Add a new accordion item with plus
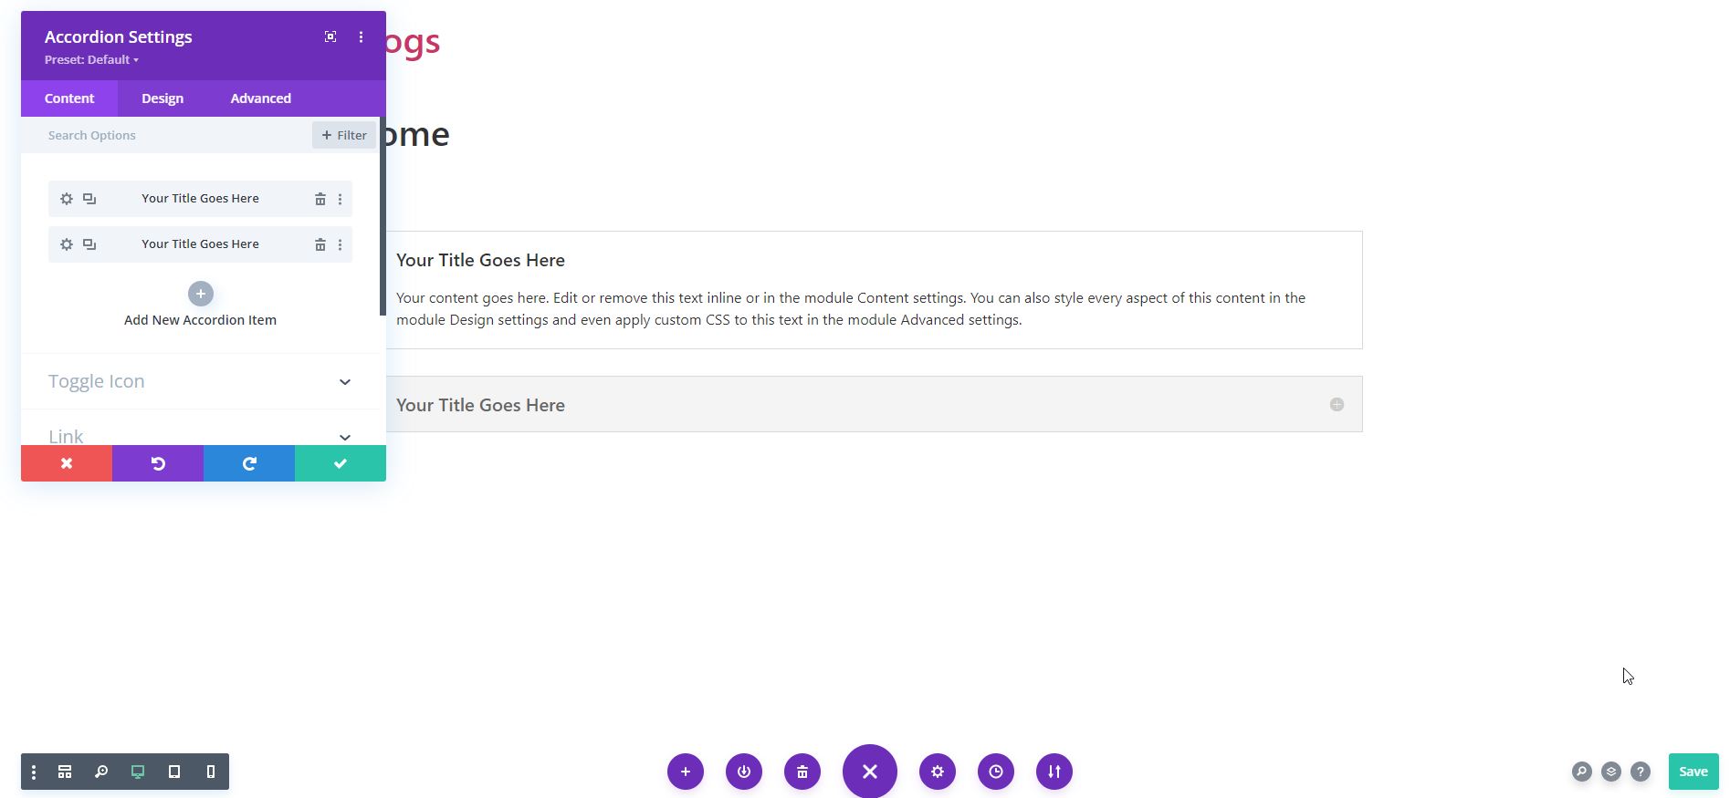Screen dimensions: 1730x798 (201, 294)
